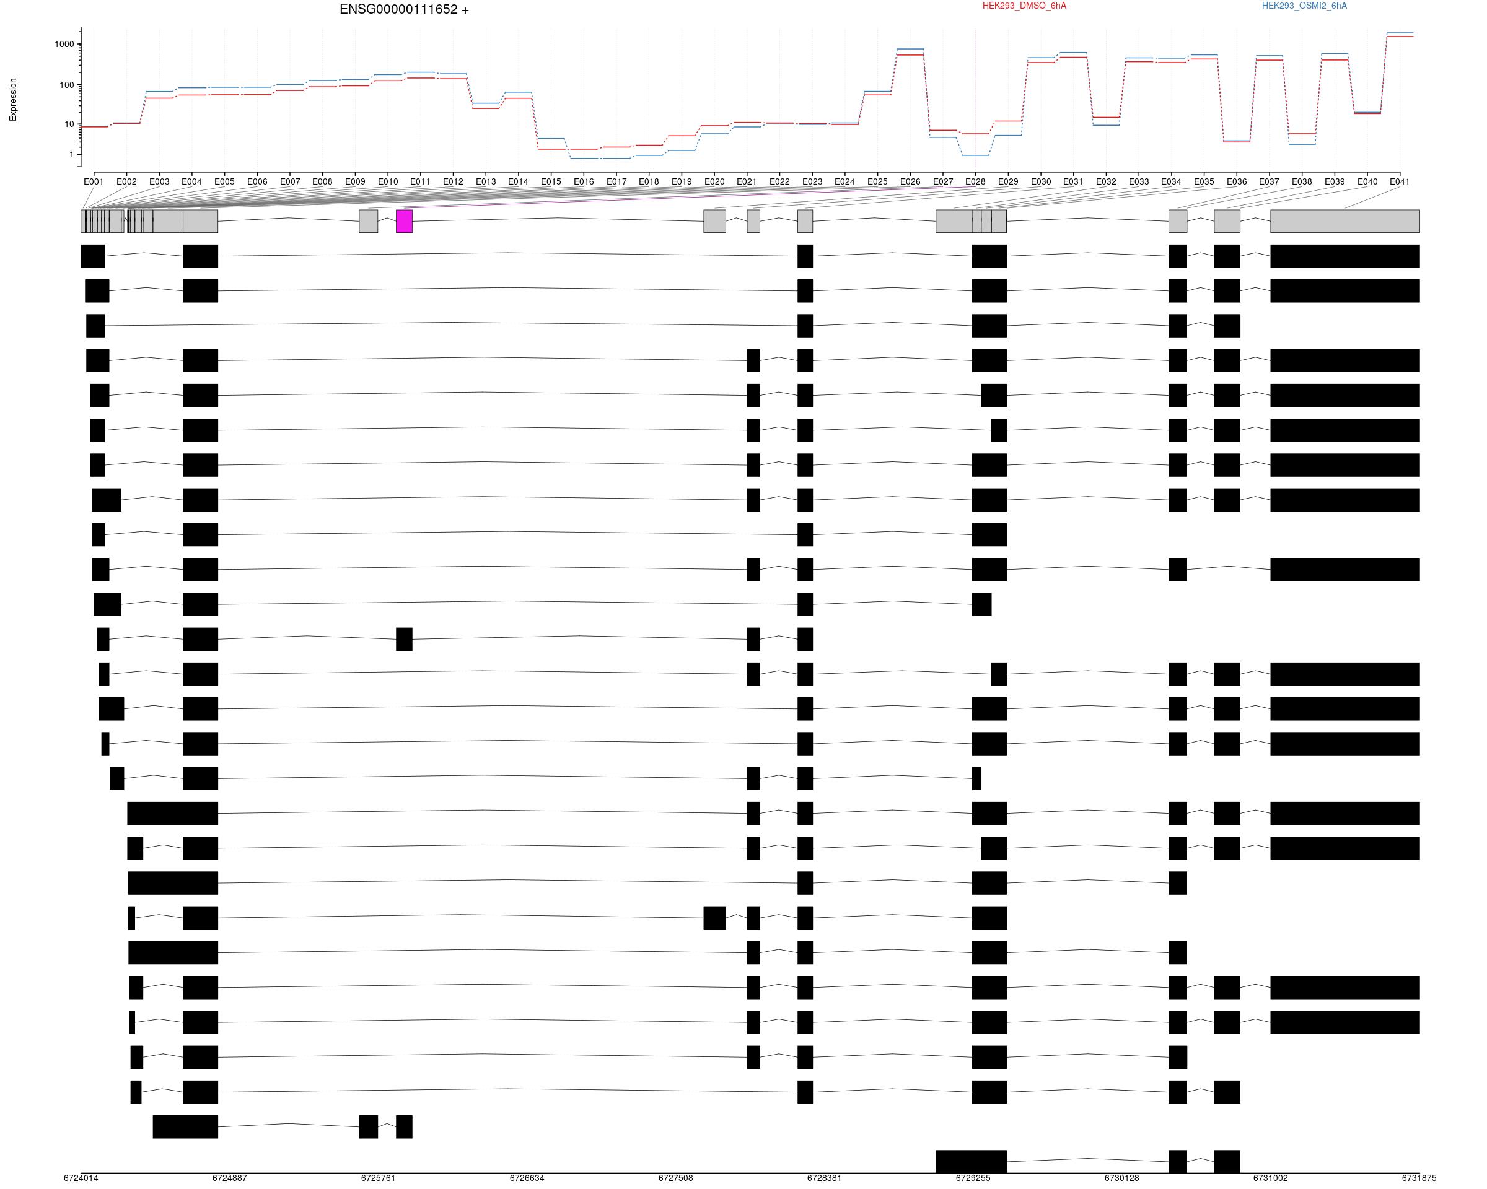The width and height of the screenshot is (1487, 1189).
Task: Click genomic coordinate 6729255
Action: pos(973,1178)
